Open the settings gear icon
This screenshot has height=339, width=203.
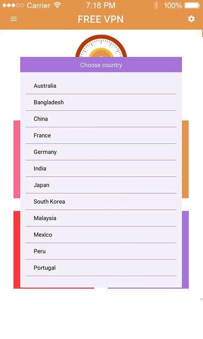point(191,19)
